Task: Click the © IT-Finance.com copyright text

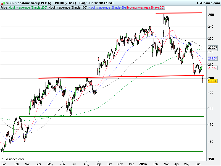Action: click(x=12, y=159)
